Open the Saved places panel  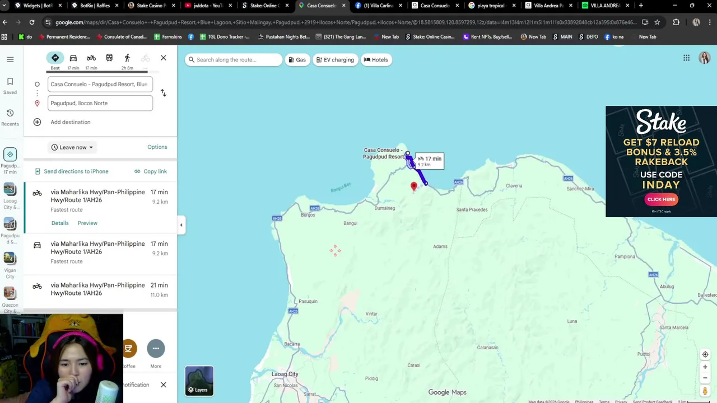point(10,86)
